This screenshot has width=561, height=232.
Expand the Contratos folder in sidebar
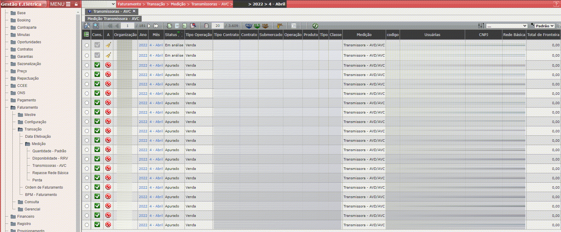point(25,49)
